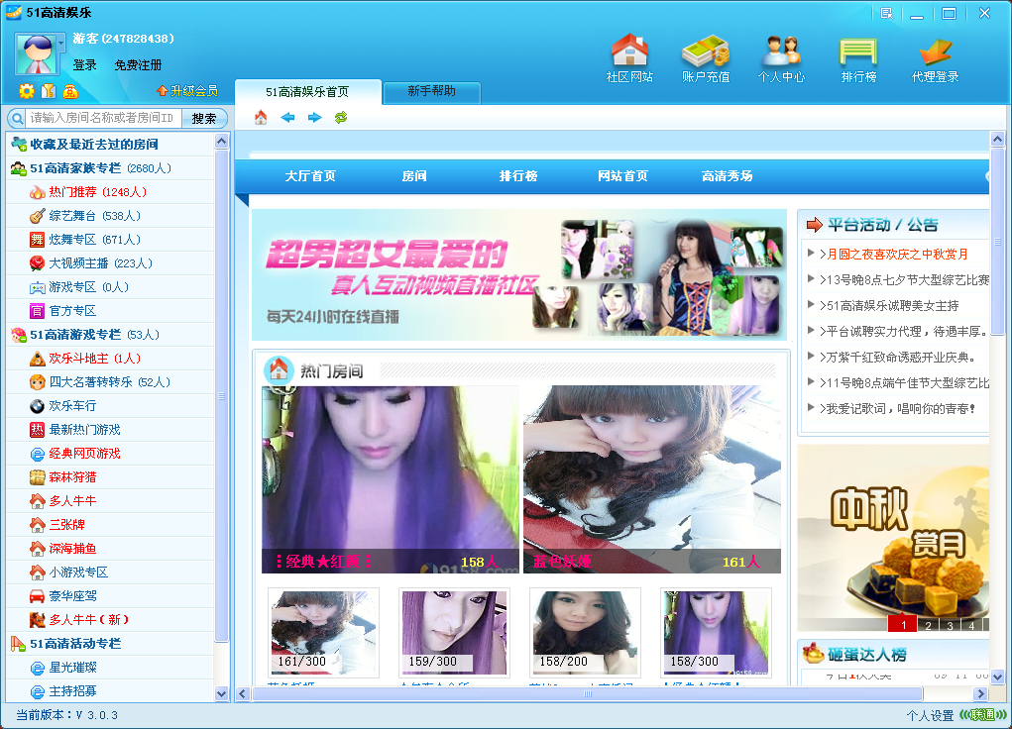
Task: Click the magnifier icon in the search box
Action: point(17,118)
